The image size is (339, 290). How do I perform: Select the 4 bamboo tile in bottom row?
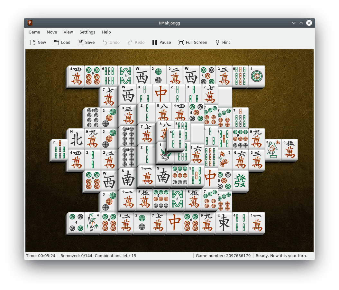(x=240, y=222)
